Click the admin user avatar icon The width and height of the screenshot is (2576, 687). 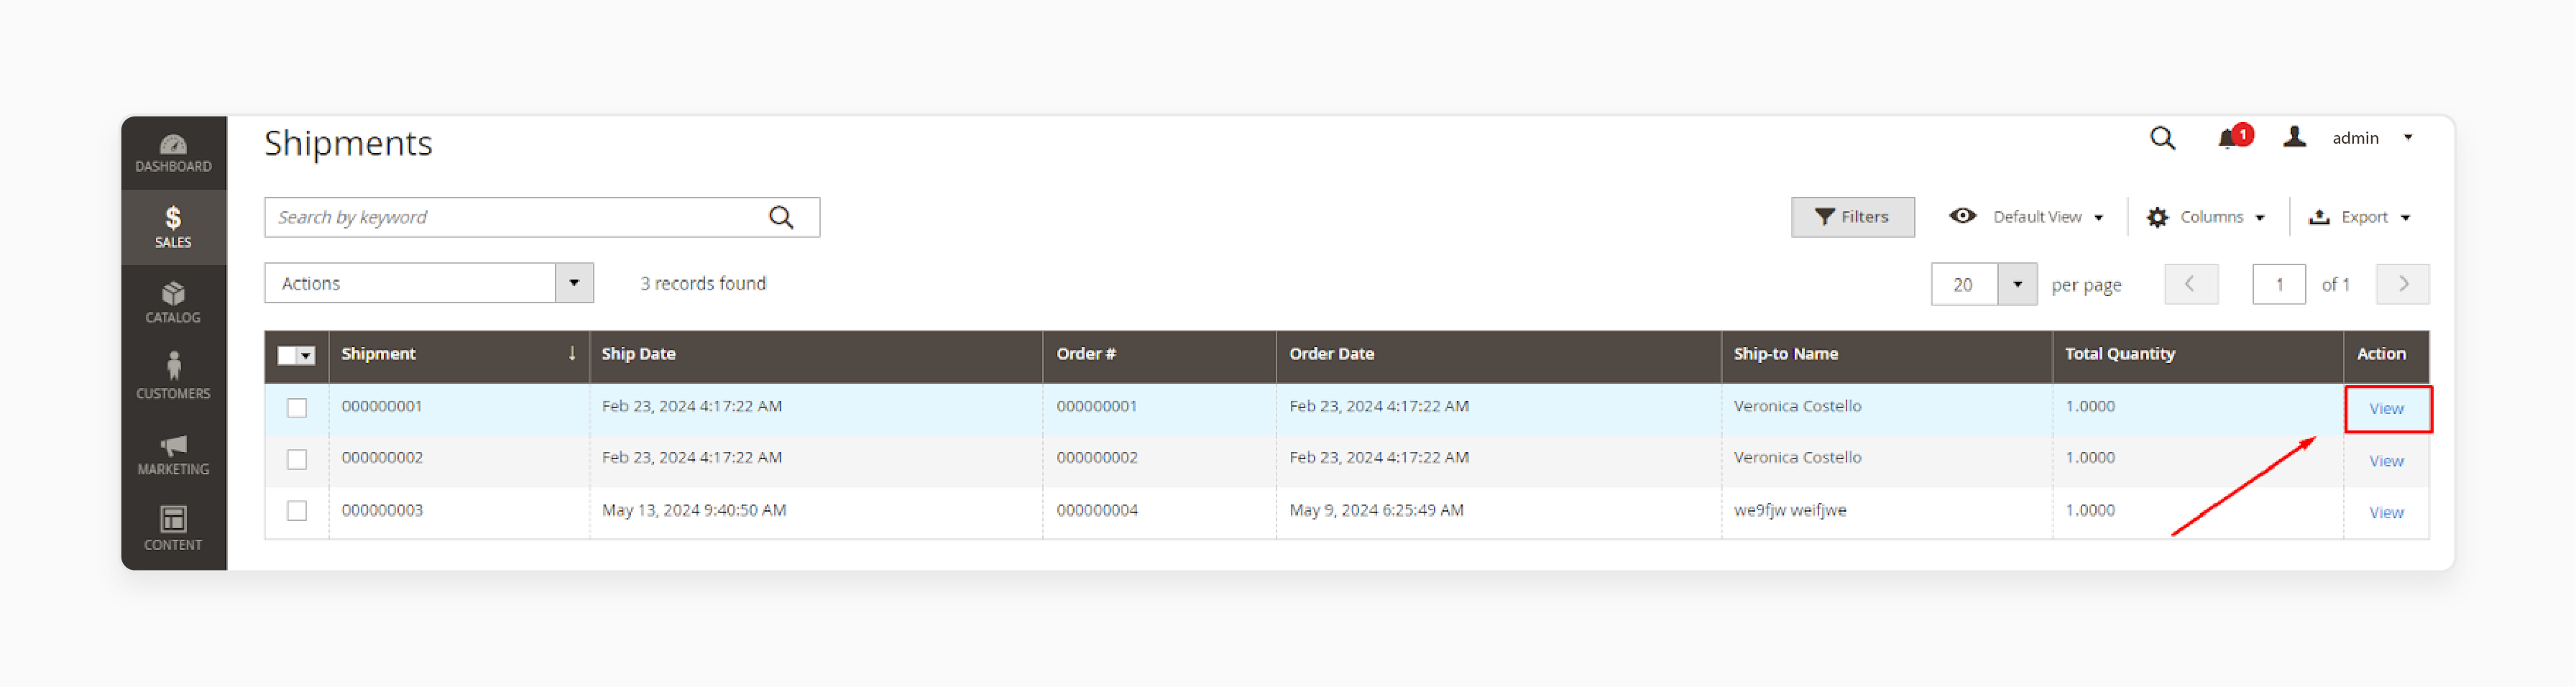click(x=2294, y=137)
